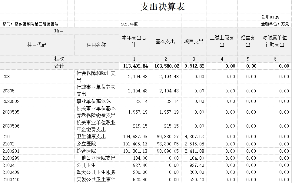Select the value 99,880.37

(x=168, y=137)
